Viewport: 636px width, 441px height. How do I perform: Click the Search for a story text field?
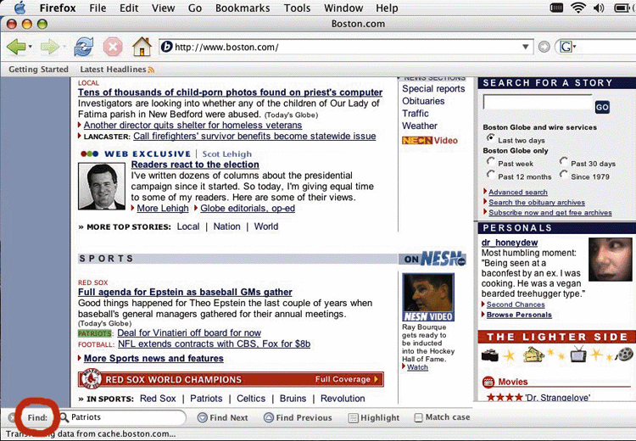tap(538, 103)
